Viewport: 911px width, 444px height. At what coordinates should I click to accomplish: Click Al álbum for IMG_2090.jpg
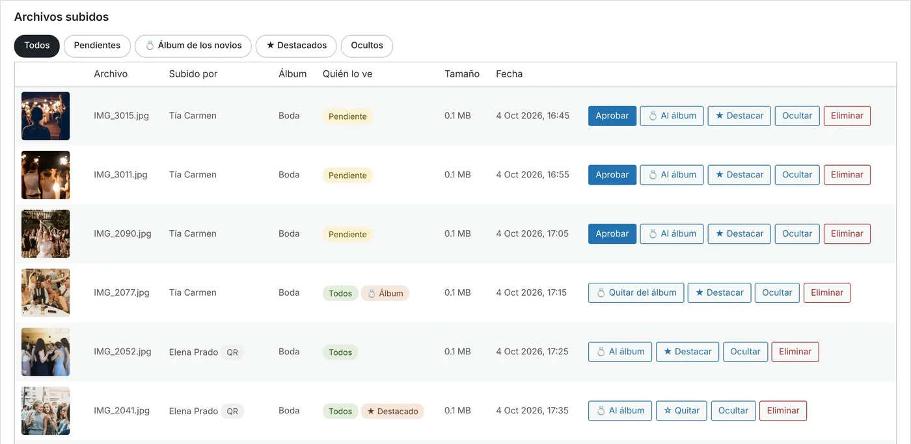point(672,234)
